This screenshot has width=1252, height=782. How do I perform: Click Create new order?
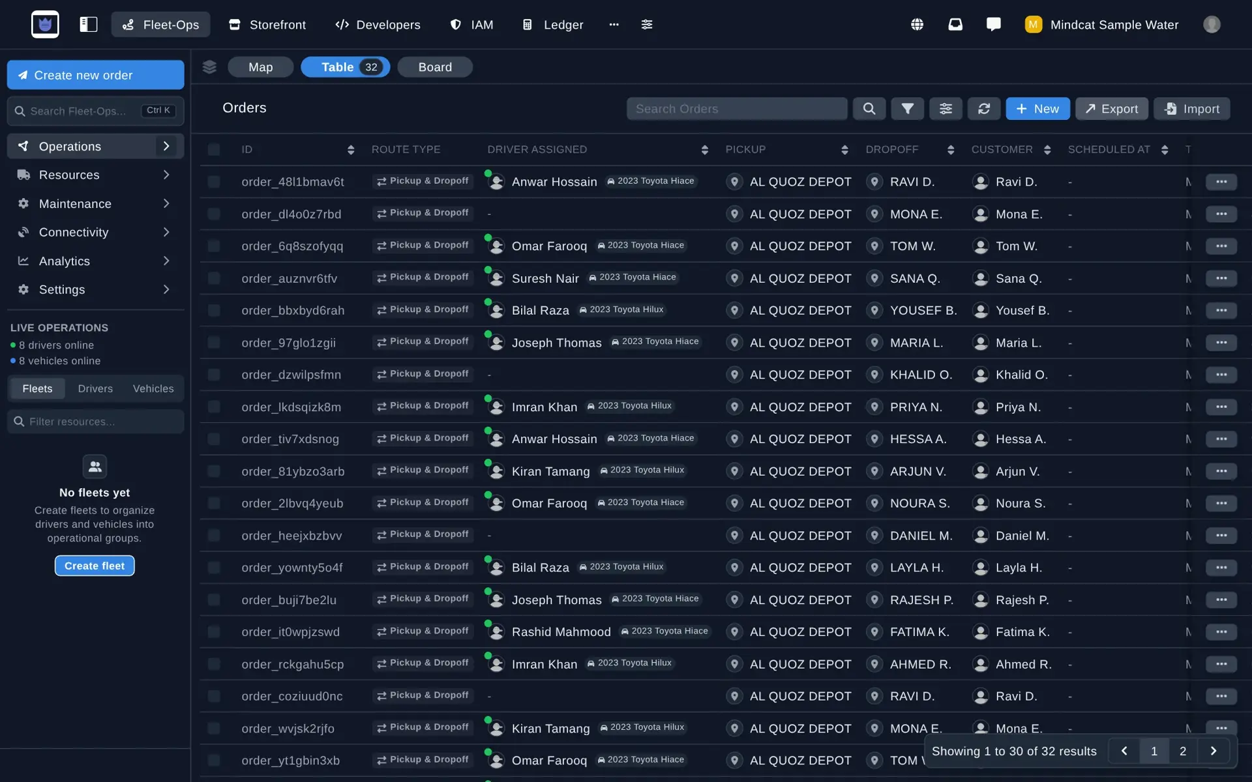[x=95, y=75]
